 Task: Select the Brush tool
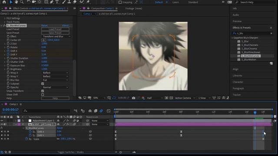tap(64, 2)
